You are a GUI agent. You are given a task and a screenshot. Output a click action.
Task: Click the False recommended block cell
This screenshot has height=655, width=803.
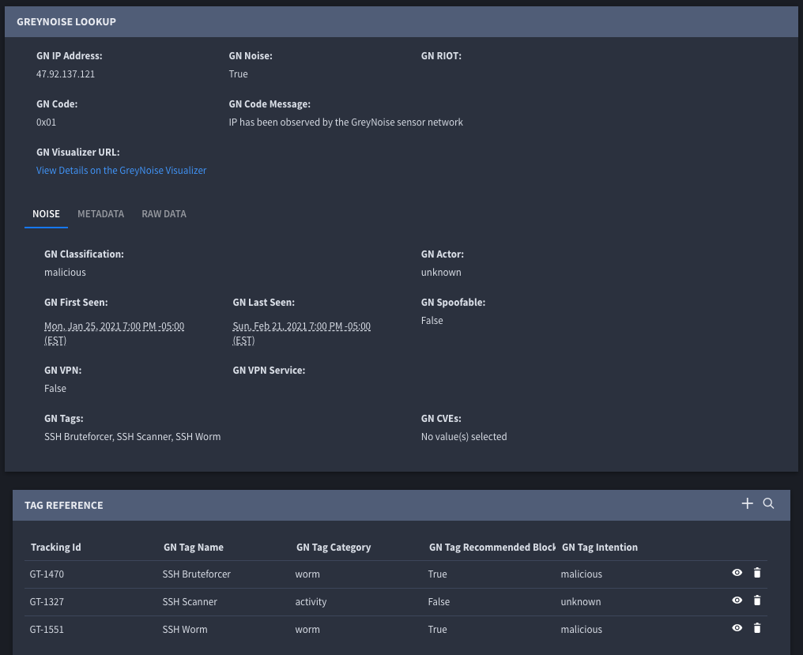pyautogui.click(x=439, y=602)
